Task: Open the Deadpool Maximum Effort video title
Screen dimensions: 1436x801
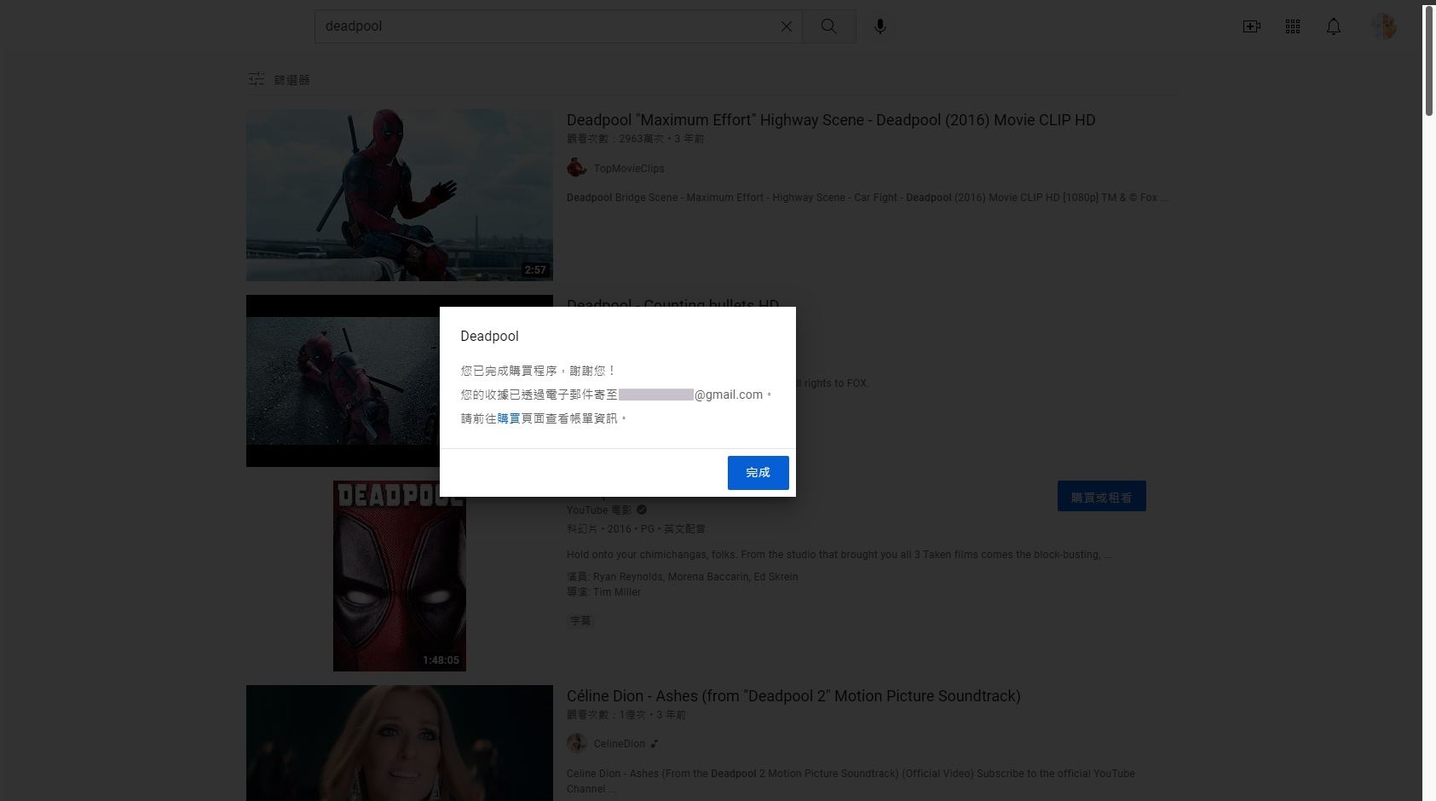Action: tap(831, 119)
